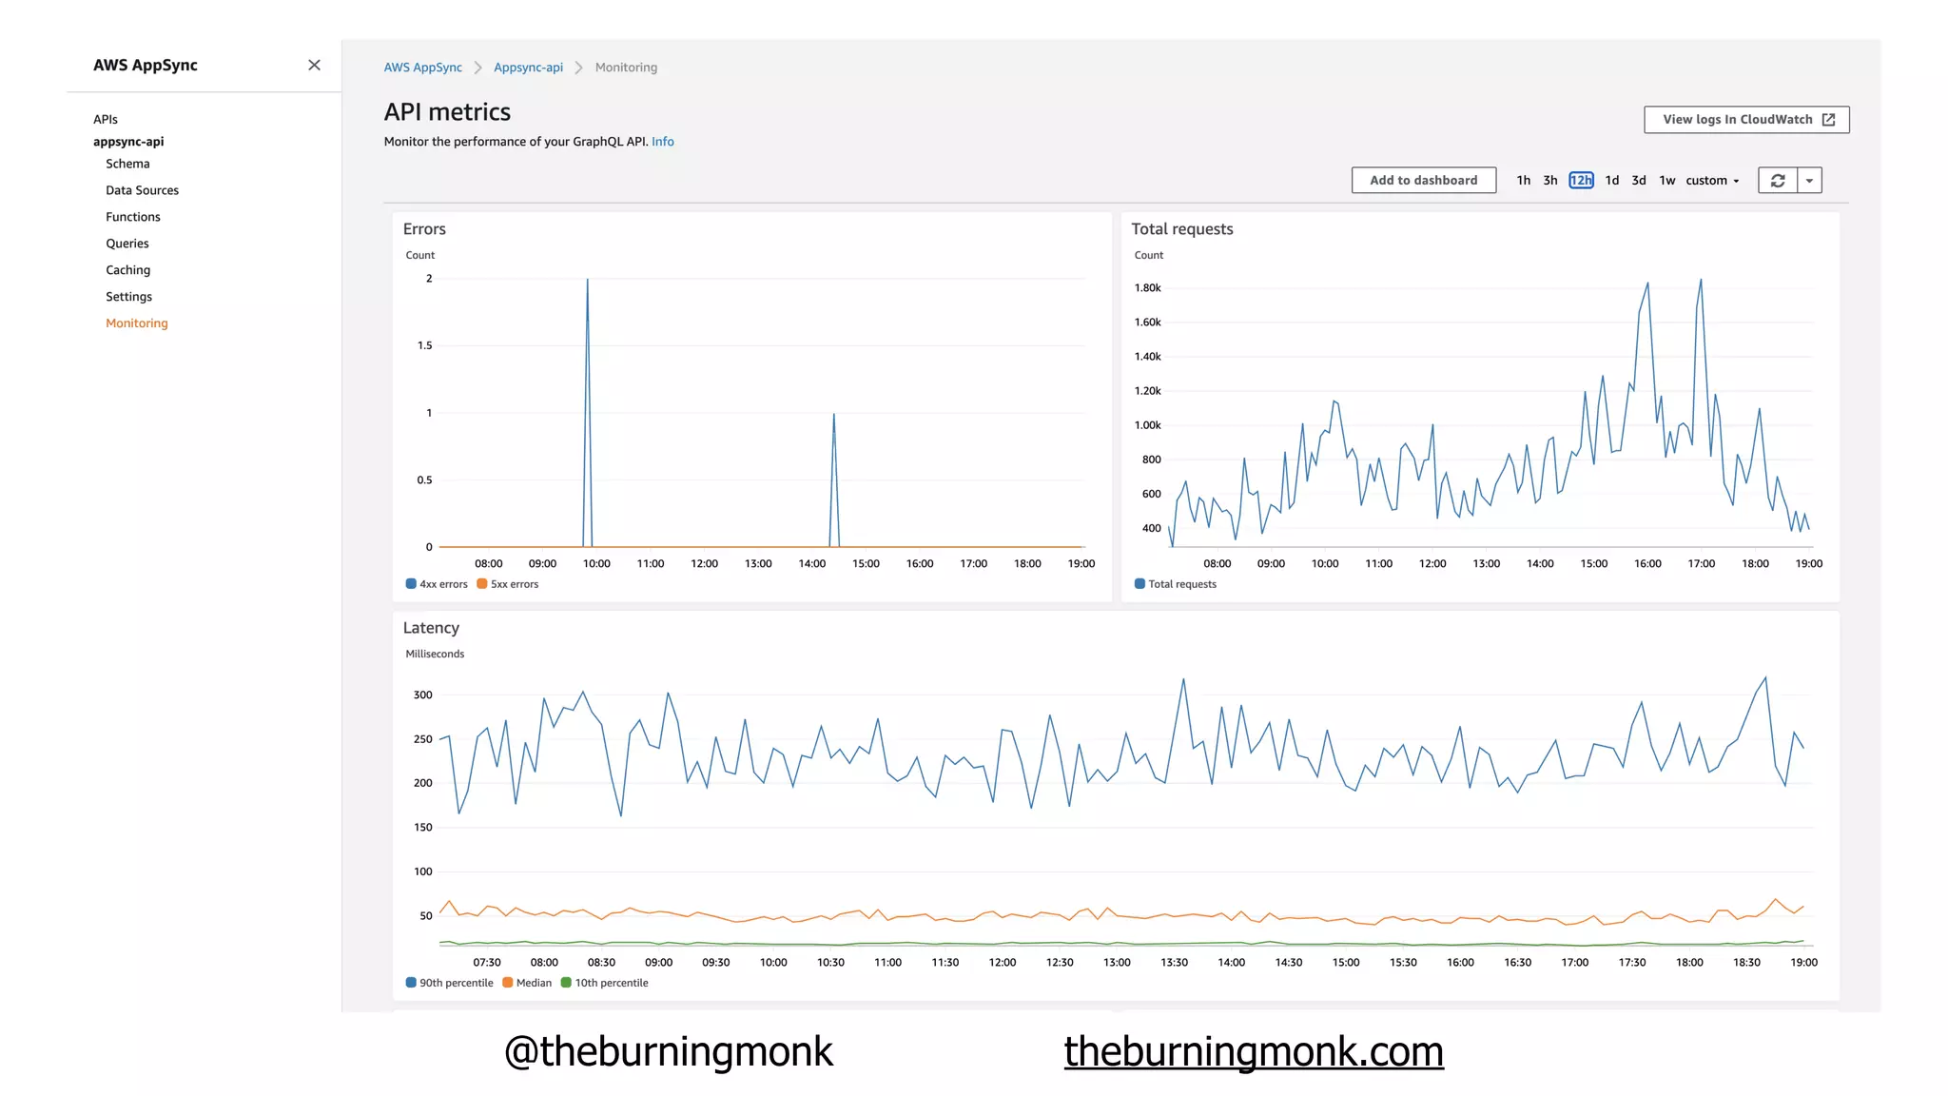The height and width of the screenshot is (1096, 1948).
Task: Open Caching in the sidebar
Action: 127,270
